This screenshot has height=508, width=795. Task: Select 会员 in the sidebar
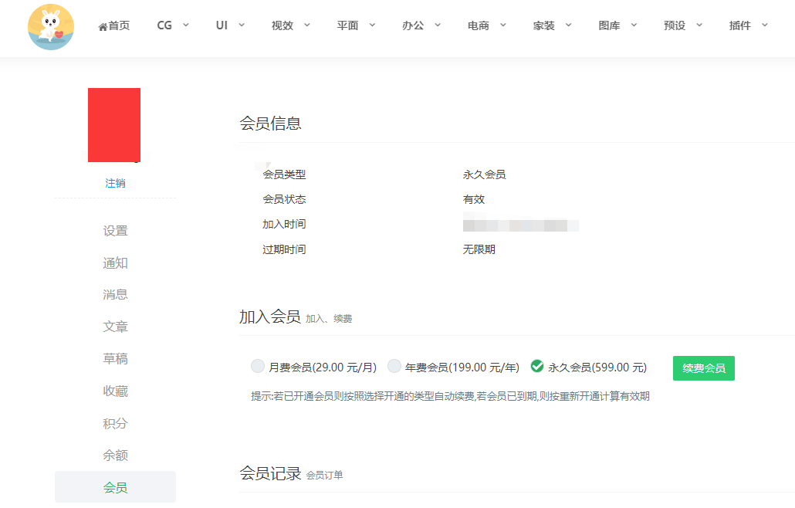[115, 487]
